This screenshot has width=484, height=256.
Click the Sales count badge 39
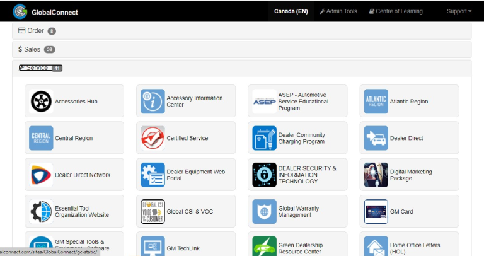pos(49,49)
